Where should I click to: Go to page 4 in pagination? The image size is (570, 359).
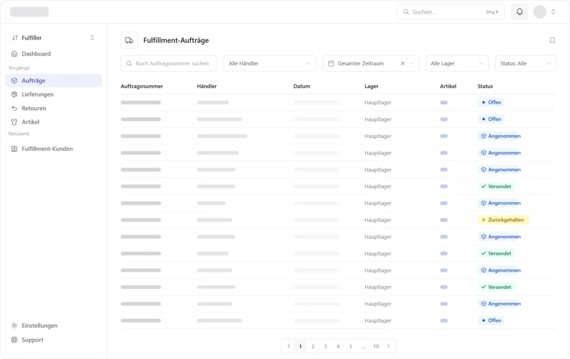point(338,346)
